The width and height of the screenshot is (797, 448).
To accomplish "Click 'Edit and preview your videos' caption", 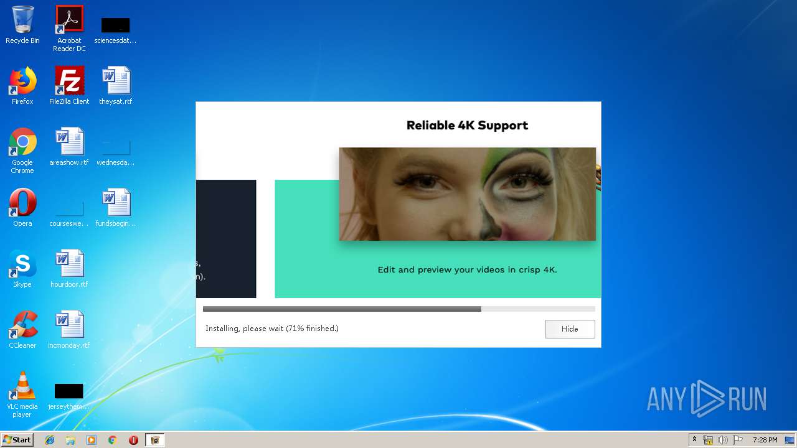I will [467, 270].
